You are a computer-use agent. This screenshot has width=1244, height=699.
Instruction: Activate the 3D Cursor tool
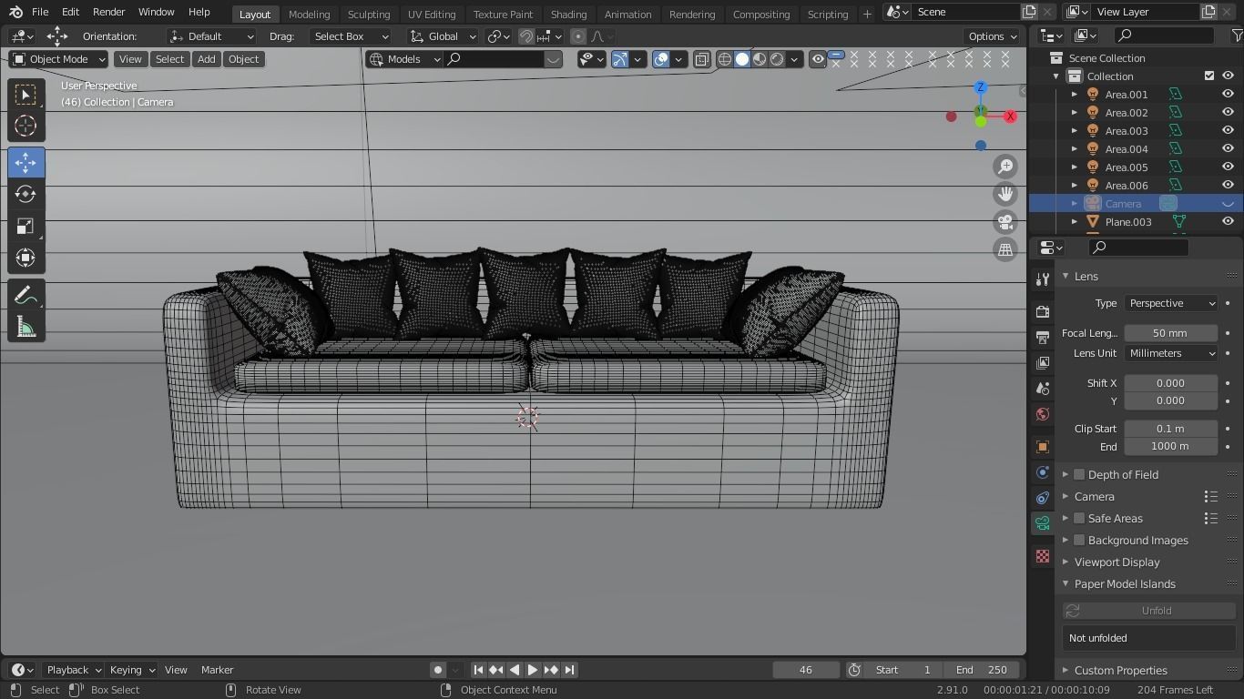pyautogui.click(x=25, y=126)
